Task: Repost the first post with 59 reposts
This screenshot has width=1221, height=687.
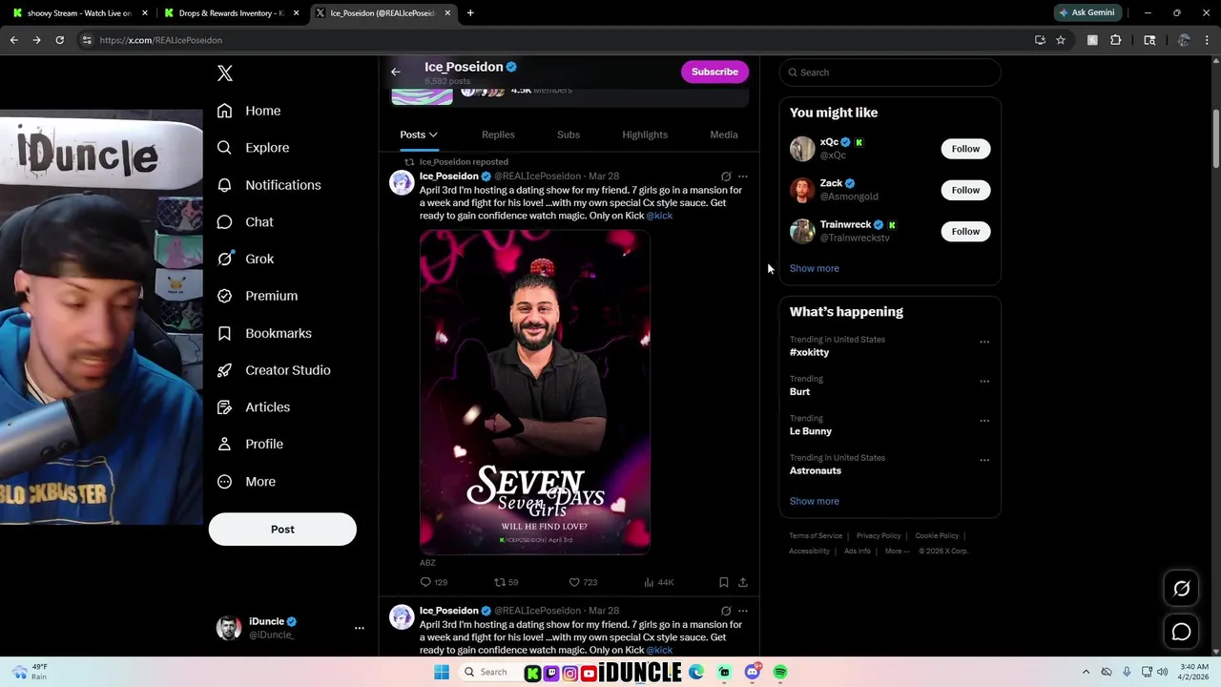Action: (x=499, y=582)
